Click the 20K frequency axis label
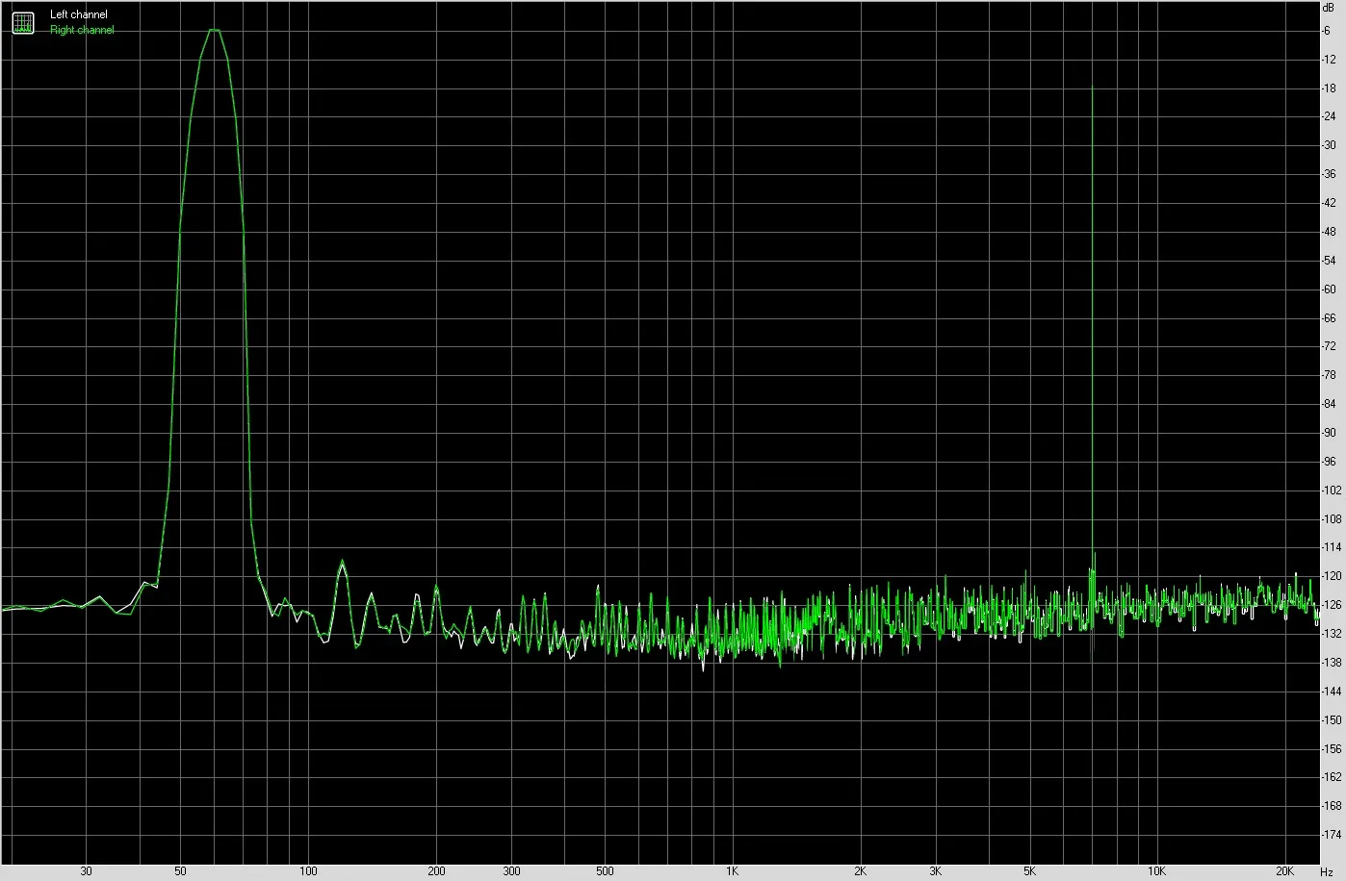This screenshot has width=1346, height=881. point(1285,871)
